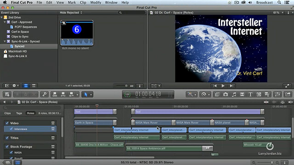The image size is (294, 165).
Task: Open the Clip menu
Action: (x=83, y=2)
